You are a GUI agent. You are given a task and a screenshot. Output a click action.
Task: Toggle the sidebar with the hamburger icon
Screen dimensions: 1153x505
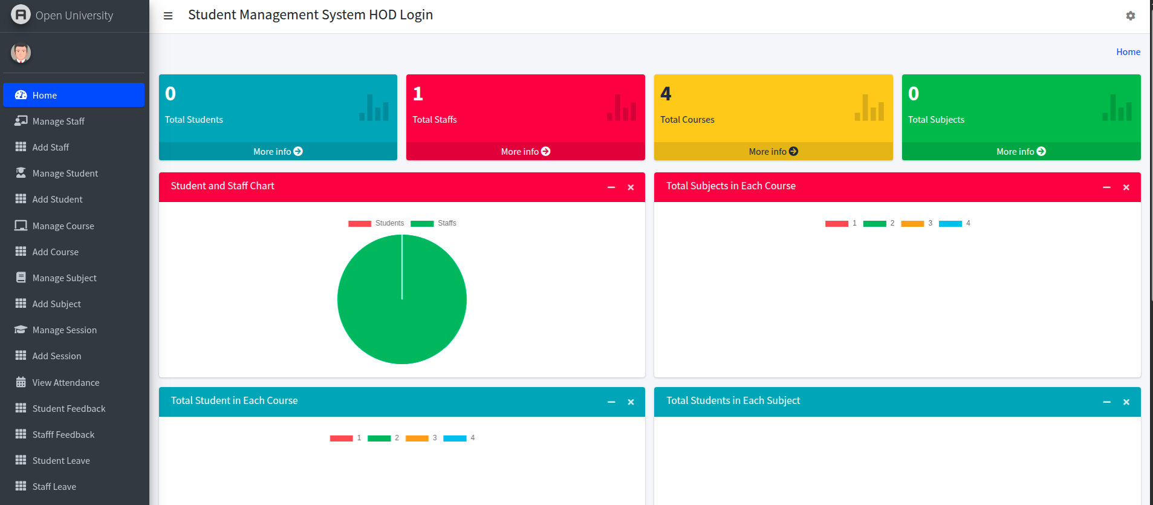pyautogui.click(x=168, y=16)
